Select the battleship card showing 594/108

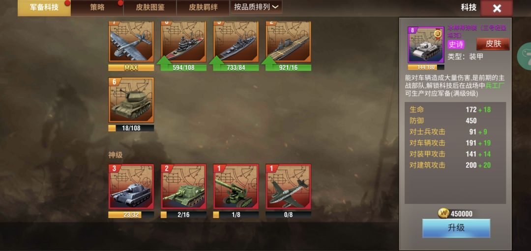point(183,42)
